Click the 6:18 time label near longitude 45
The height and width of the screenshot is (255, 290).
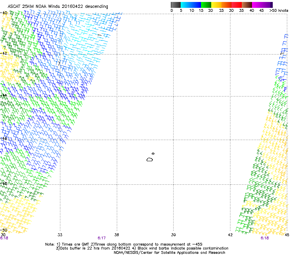(265, 238)
